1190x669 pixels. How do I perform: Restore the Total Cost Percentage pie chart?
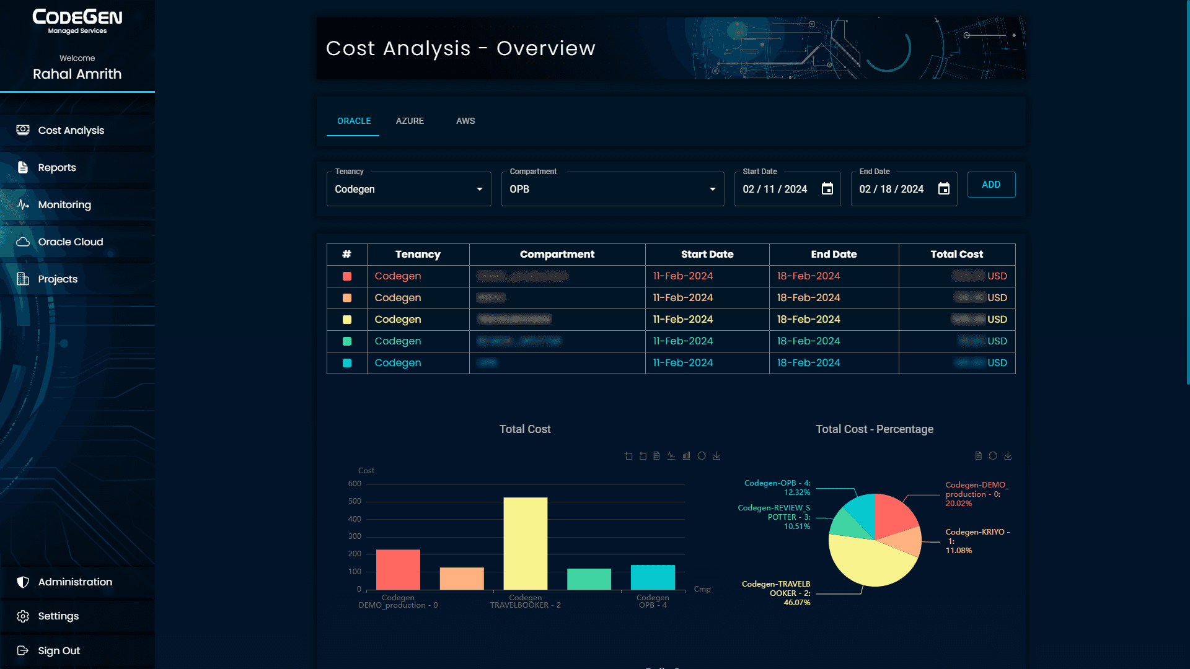click(993, 456)
